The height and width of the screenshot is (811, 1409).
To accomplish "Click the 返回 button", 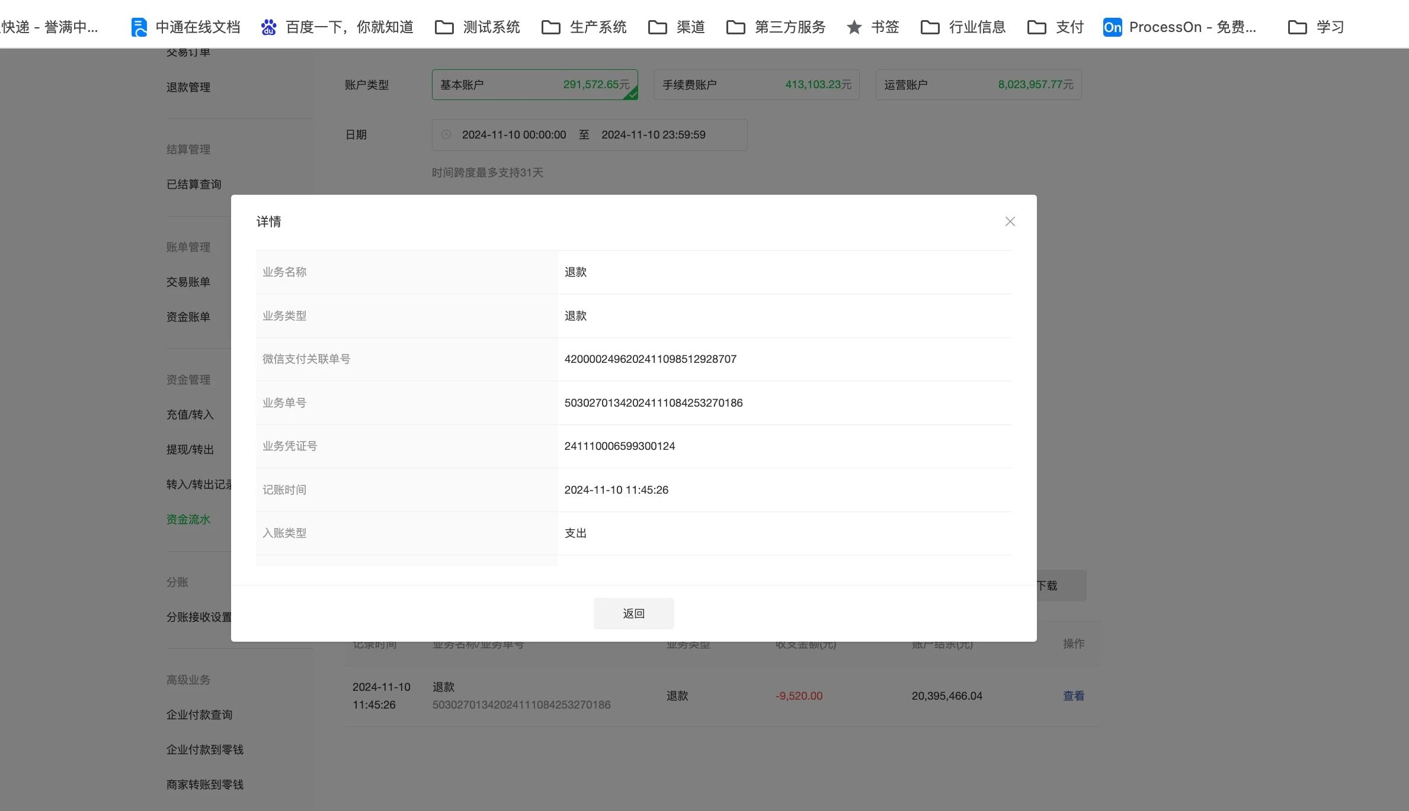I will click(633, 613).
